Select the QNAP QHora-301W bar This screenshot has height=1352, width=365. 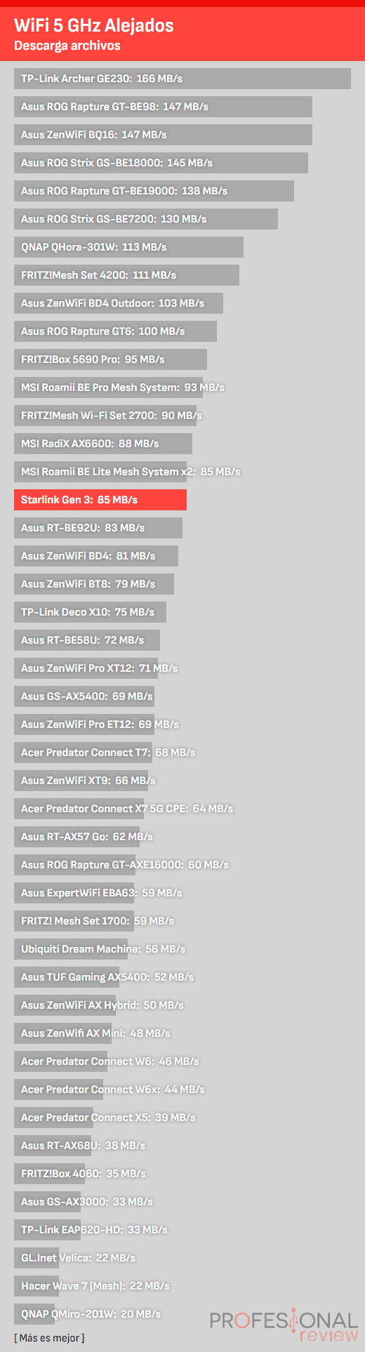pos(128,247)
